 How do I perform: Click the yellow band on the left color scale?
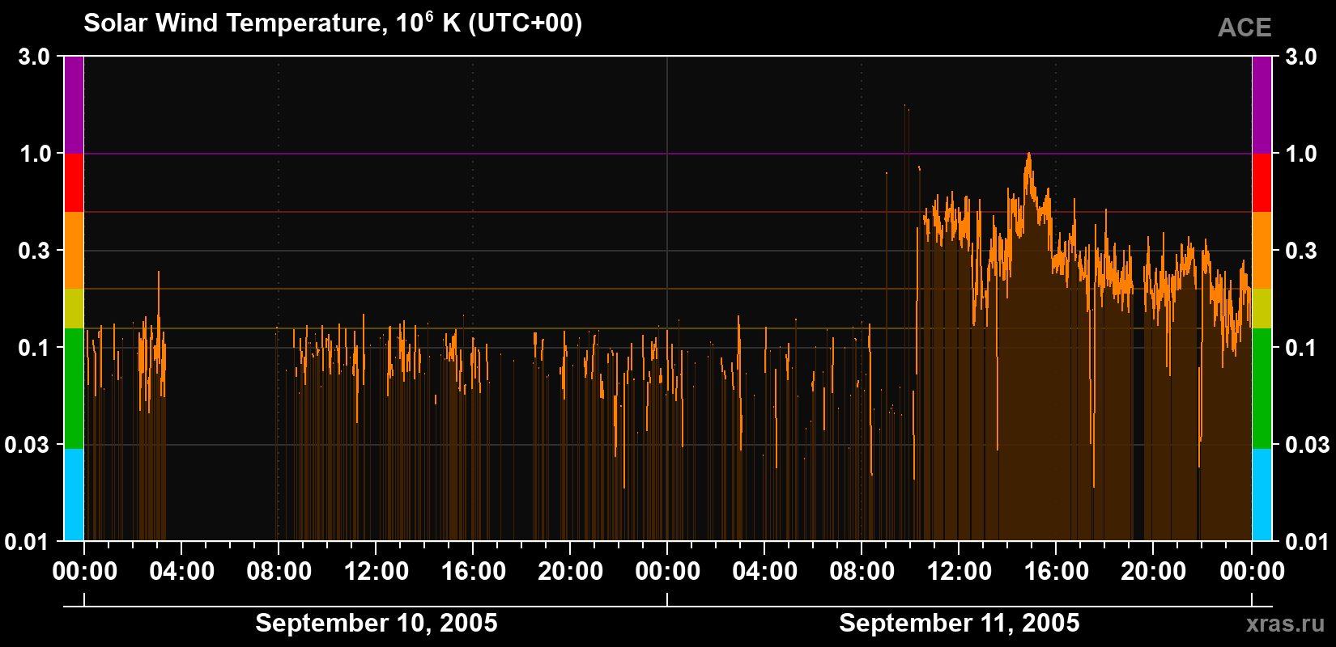tap(74, 309)
